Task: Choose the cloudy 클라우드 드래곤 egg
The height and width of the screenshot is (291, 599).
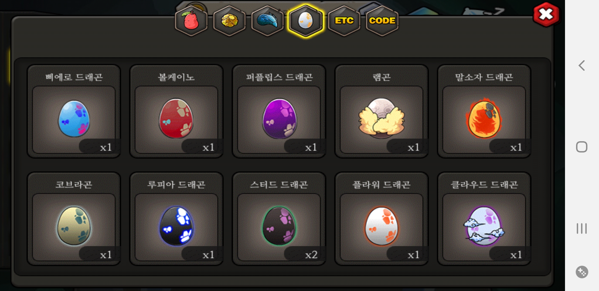Action: coord(484,219)
